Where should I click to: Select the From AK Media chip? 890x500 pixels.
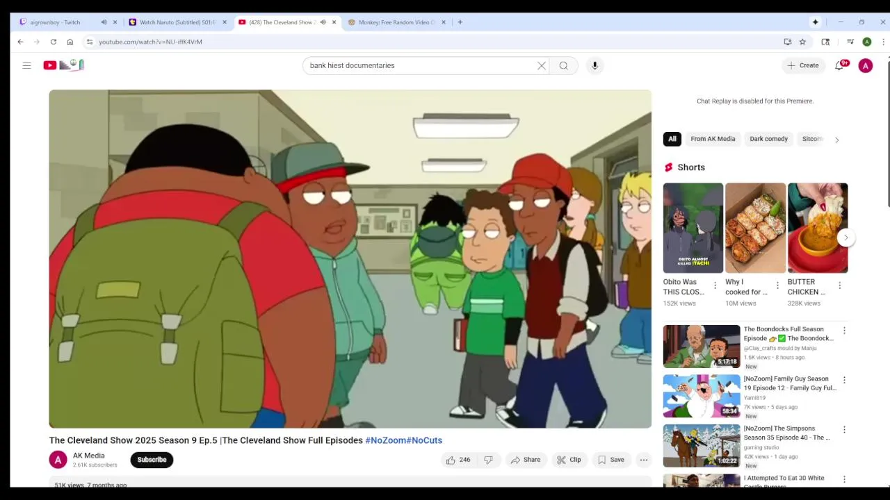click(x=713, y=139)
